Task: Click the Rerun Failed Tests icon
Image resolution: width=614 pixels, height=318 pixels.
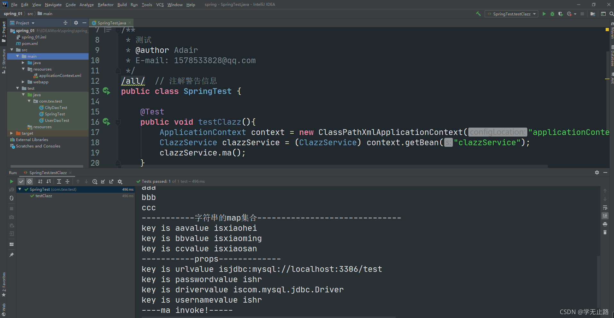Action: point(12,190)
